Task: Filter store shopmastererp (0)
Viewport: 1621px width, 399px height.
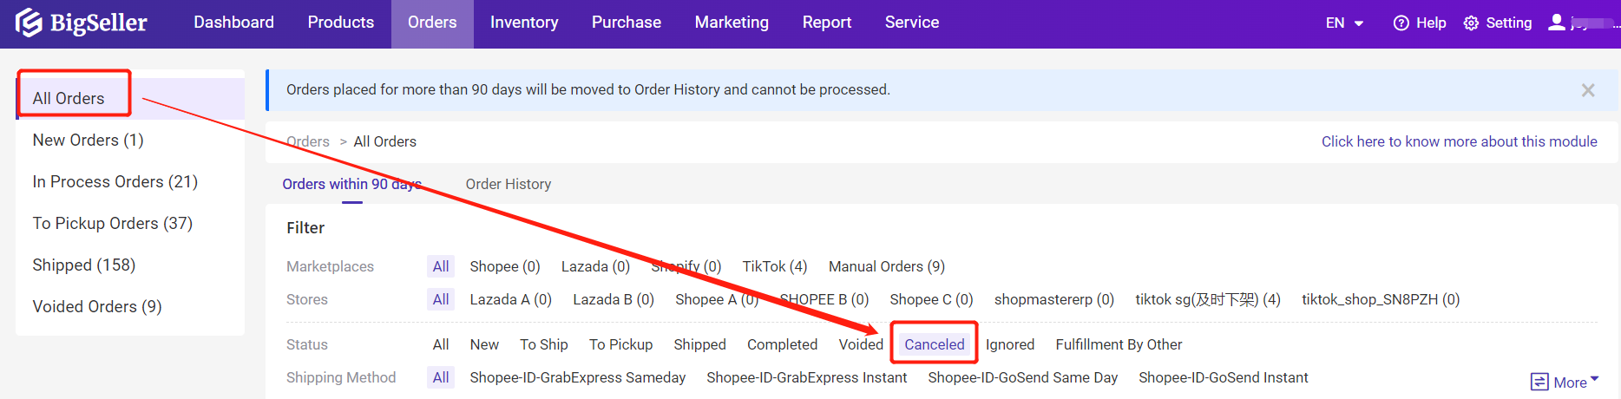Action: [x=1054, y=299]
